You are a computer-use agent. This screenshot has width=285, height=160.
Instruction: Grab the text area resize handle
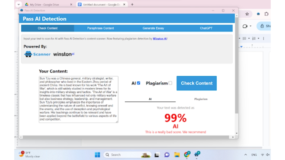pos(117,122)
